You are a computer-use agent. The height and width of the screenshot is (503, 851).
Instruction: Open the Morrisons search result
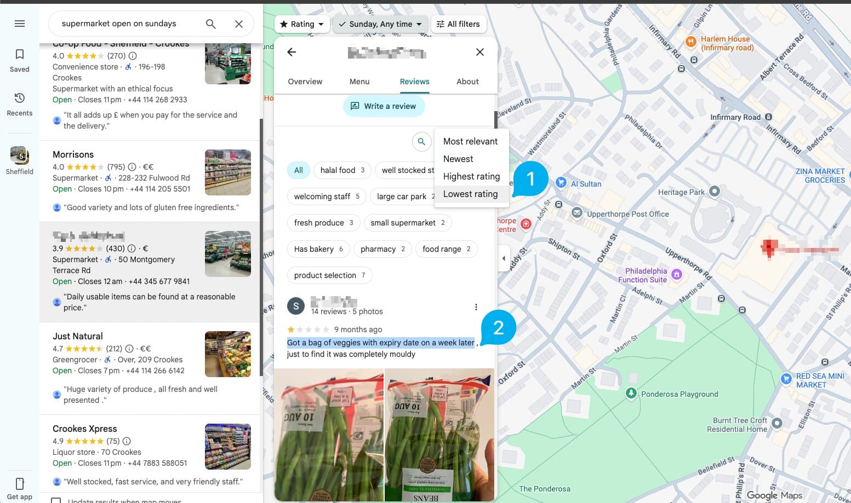[x=149, y=181]
